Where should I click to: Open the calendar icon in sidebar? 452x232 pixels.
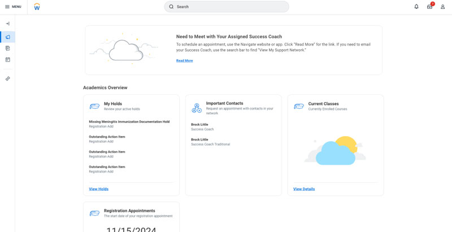pyautogui.click(x=7, y=59)
